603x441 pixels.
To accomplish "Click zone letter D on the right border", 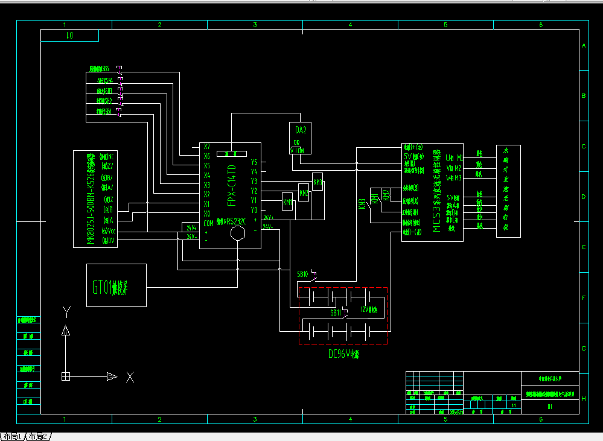I will click(x=584, y=197).
